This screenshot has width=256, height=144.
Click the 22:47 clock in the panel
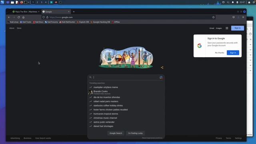pyautogui.click(x=242, y=2)
